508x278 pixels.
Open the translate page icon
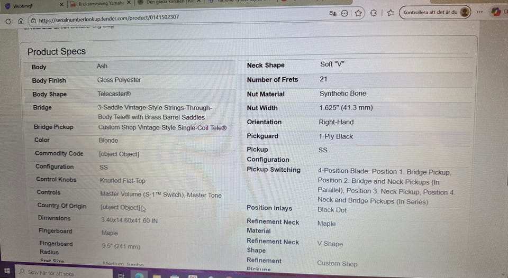[333, 13]
